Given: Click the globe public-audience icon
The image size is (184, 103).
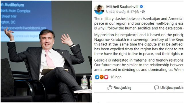Looking at the screenshot, I should point(143,11).
